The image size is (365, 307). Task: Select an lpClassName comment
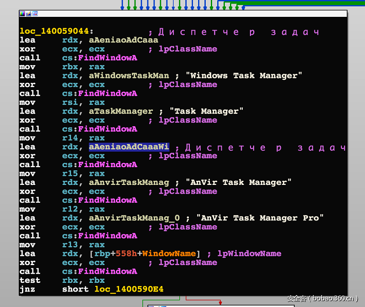188,49
